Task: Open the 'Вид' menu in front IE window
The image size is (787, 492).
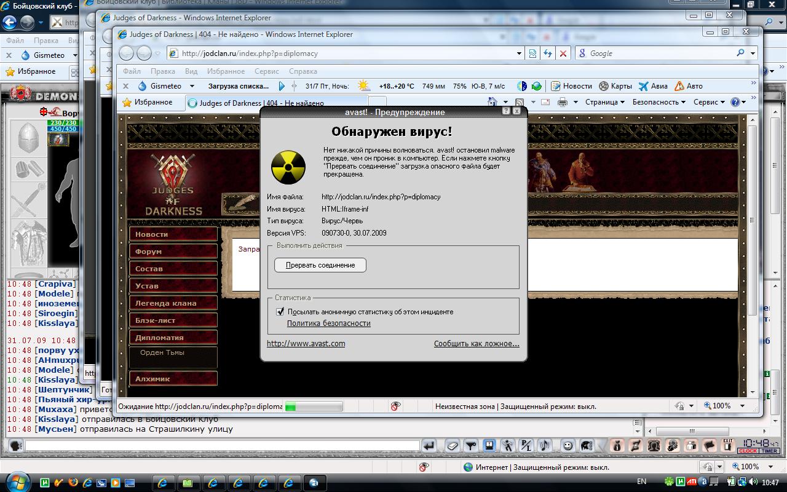Action: [191, 71]
